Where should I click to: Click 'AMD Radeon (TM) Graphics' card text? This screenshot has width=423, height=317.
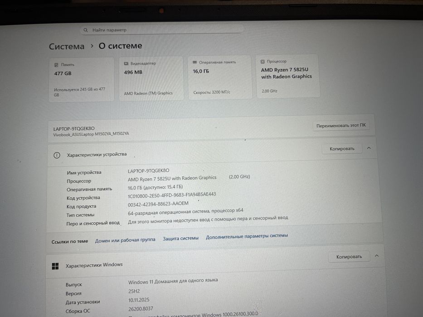pos(148,93)
